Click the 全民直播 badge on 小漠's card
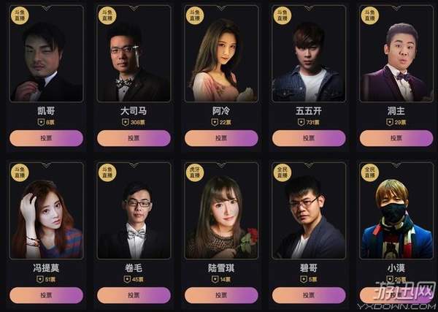The width and height of the screenshot is (438, 312). (370, 172)
